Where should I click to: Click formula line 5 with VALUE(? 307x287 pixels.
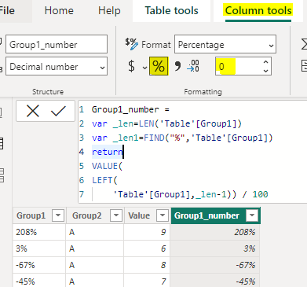(x=107, y=166)
